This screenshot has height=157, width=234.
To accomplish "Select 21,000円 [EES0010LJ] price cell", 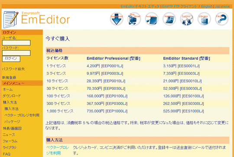I will point(182,81).
